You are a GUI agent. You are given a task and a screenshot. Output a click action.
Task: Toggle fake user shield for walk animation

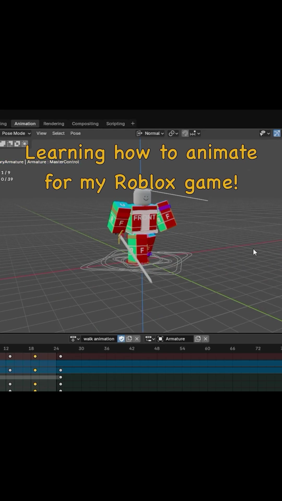(121, 339)
